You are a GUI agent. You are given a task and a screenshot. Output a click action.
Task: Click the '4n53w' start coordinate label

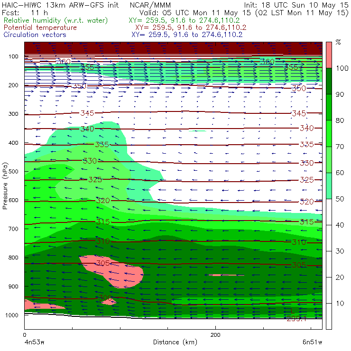(x=34, y=342)
